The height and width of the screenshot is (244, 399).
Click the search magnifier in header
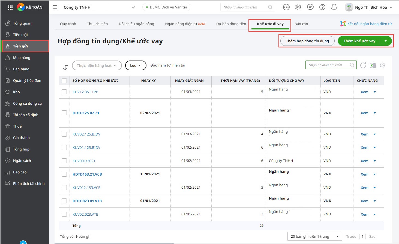tap(270, 7)
